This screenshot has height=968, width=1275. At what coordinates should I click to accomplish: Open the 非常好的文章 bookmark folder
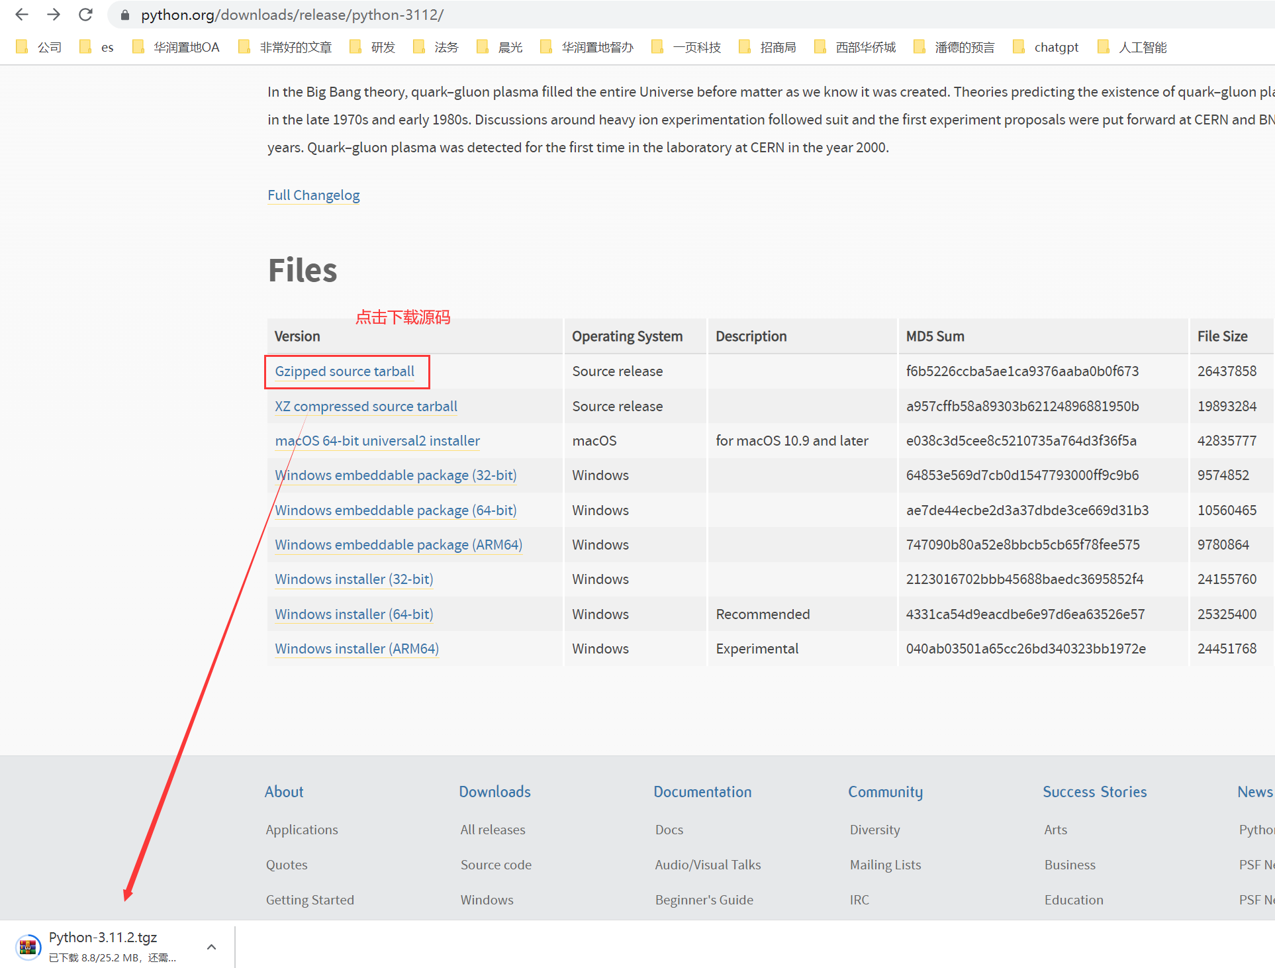coord(285,47)
